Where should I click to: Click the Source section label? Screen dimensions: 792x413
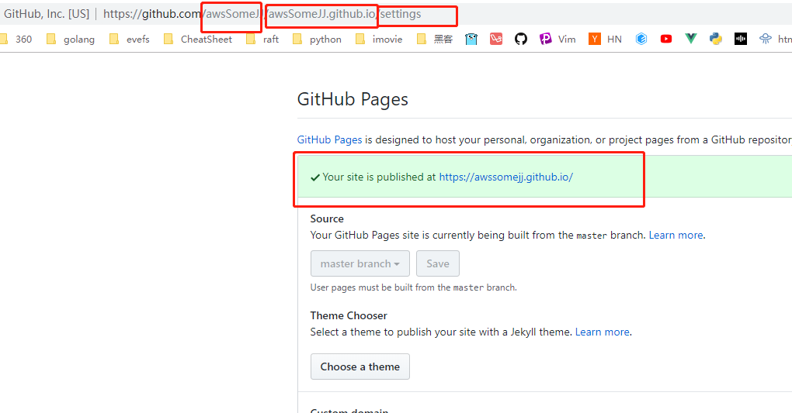coord(327,219)
